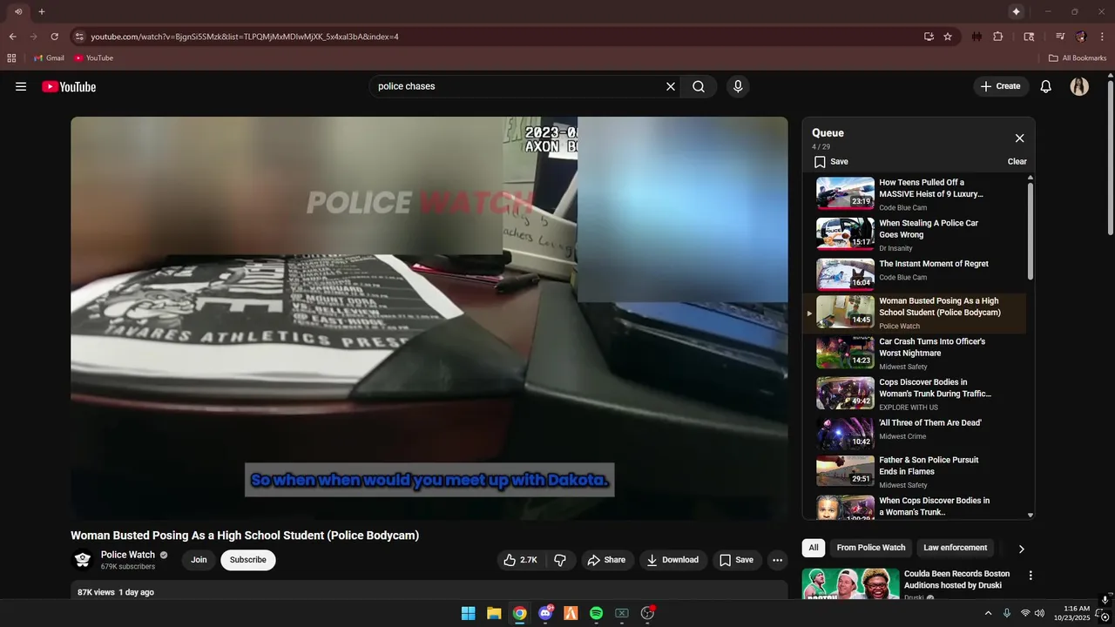This screenshot has width=1115, height=627.
Task: Click the video player area
Action: click(429, 318)
